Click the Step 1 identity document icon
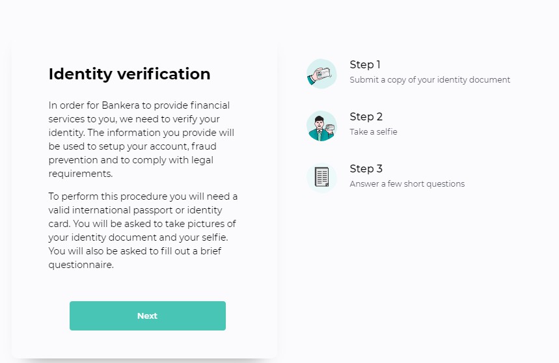Viewport: 559px width, 363px height. coord(321,74)
